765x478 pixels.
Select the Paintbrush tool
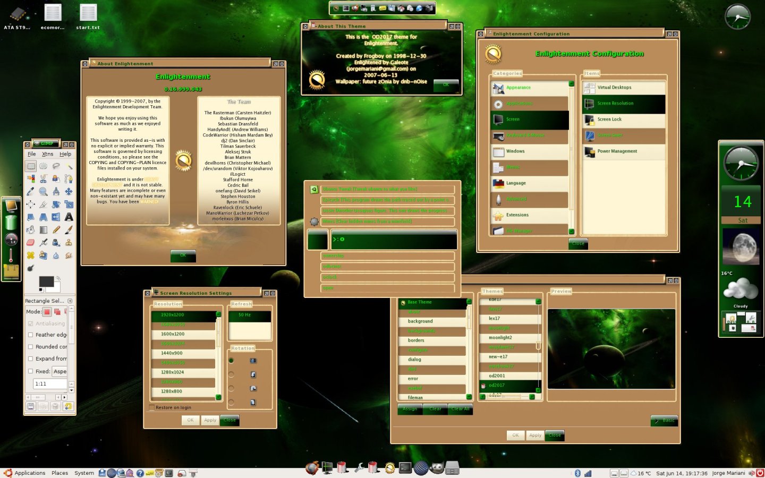pos(69,230)
